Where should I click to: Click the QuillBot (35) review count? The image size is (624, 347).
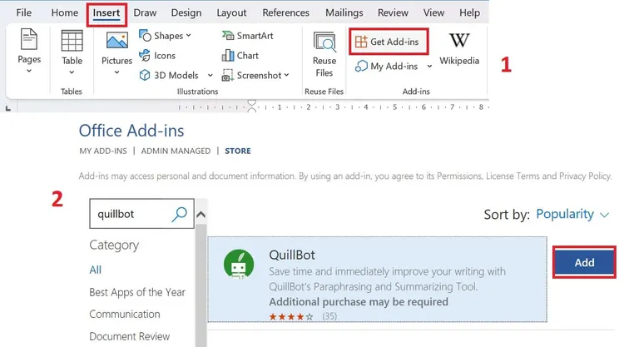point(329,316)
